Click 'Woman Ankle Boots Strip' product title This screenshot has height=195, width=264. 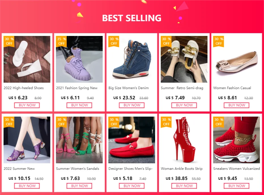182,169
